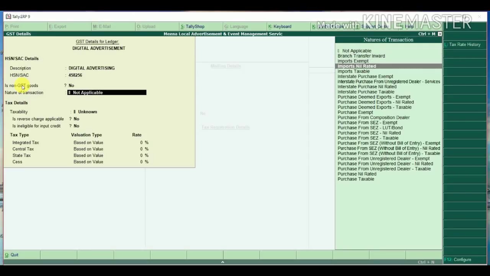Click Based on Value for Integrated Tax
The height and width of the screenshot is (276, 490).
[x=88, y=143]
